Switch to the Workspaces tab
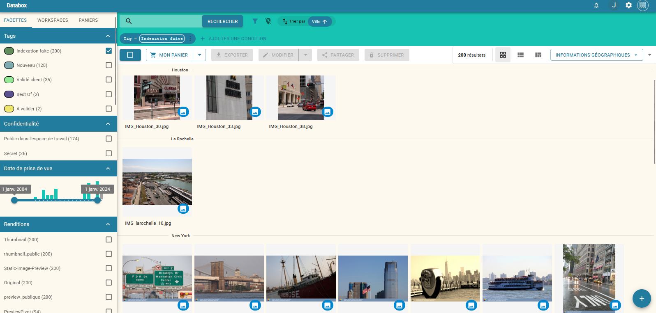Image resolution: width=656 pixels, height=313 pixels. 53,20
